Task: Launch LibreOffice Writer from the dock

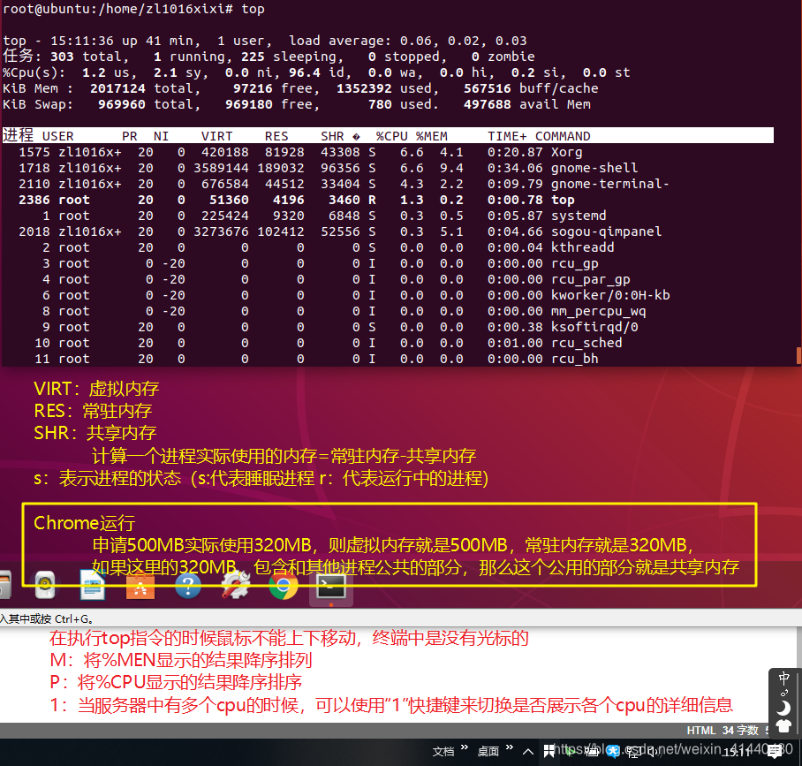Action: 93,586
